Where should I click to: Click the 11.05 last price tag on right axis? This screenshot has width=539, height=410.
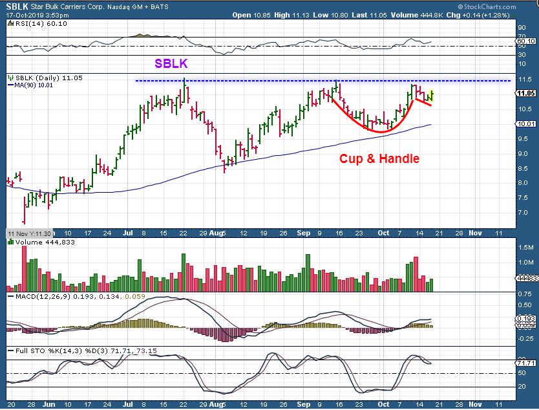click(526, 93)
